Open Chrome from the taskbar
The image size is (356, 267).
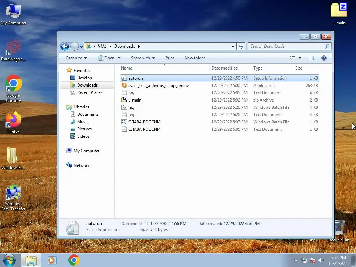(x=74, y=260)
